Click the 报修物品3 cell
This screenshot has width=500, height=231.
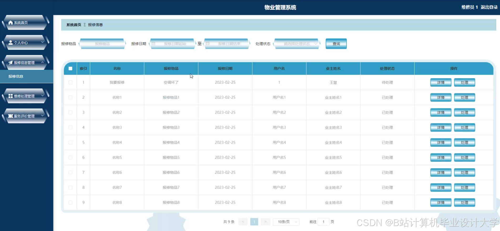[171, 127]
